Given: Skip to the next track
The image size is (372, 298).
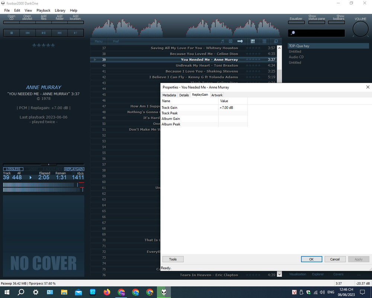Looking at the screenshot, I should pyautogui.click(x=59, y=33).
